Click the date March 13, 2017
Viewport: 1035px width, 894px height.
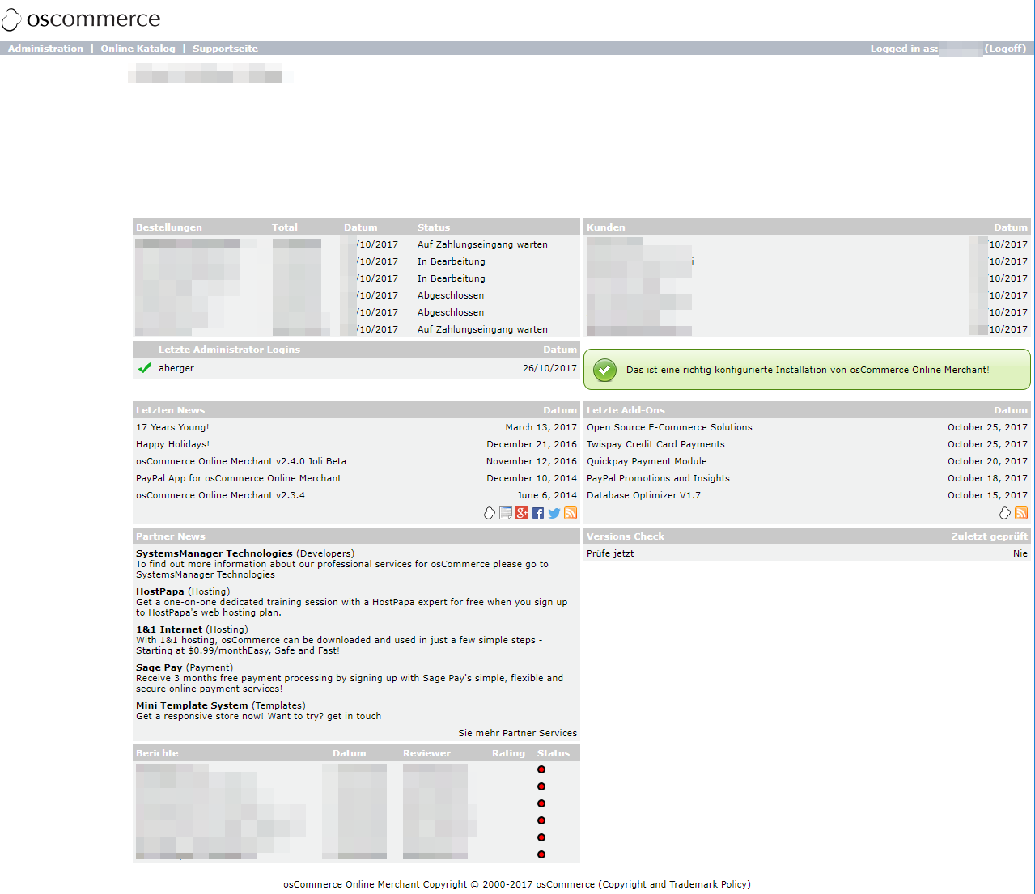pos(541,427)
